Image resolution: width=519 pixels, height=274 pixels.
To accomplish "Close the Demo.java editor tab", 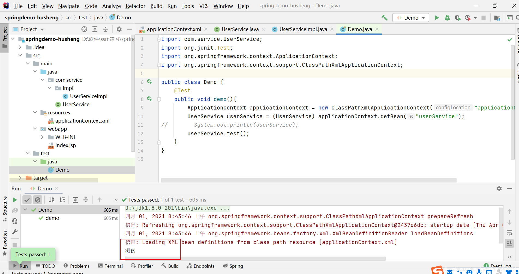I will [377, 29].
